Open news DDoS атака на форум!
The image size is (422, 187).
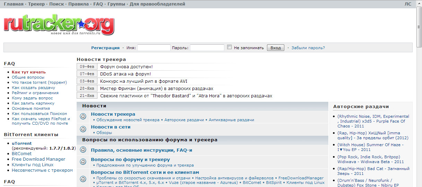126,74
